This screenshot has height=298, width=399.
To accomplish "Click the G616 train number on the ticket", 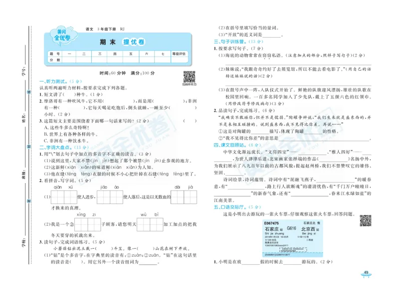I will (x=291, y=228).
